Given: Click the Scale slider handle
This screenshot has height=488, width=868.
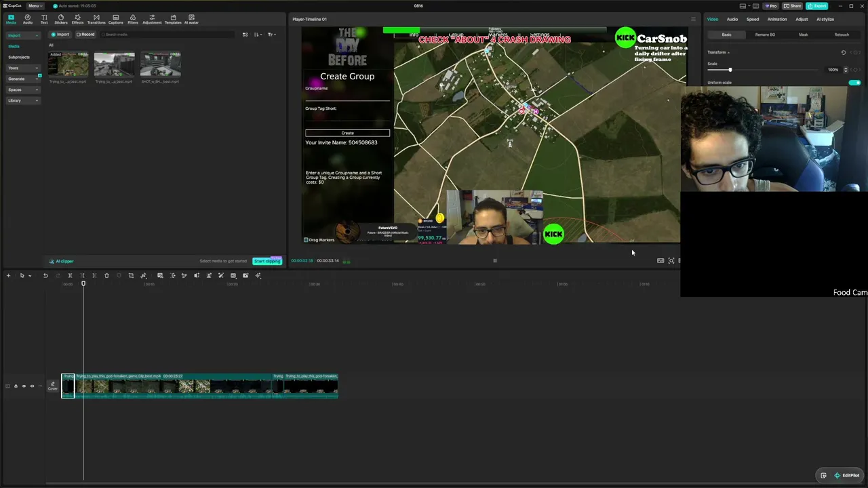Looking at the screenshot, I should pos(730,70).
